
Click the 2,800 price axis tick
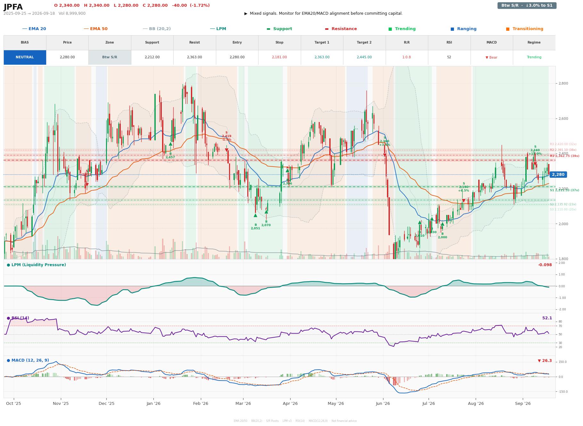coord(563,84)
